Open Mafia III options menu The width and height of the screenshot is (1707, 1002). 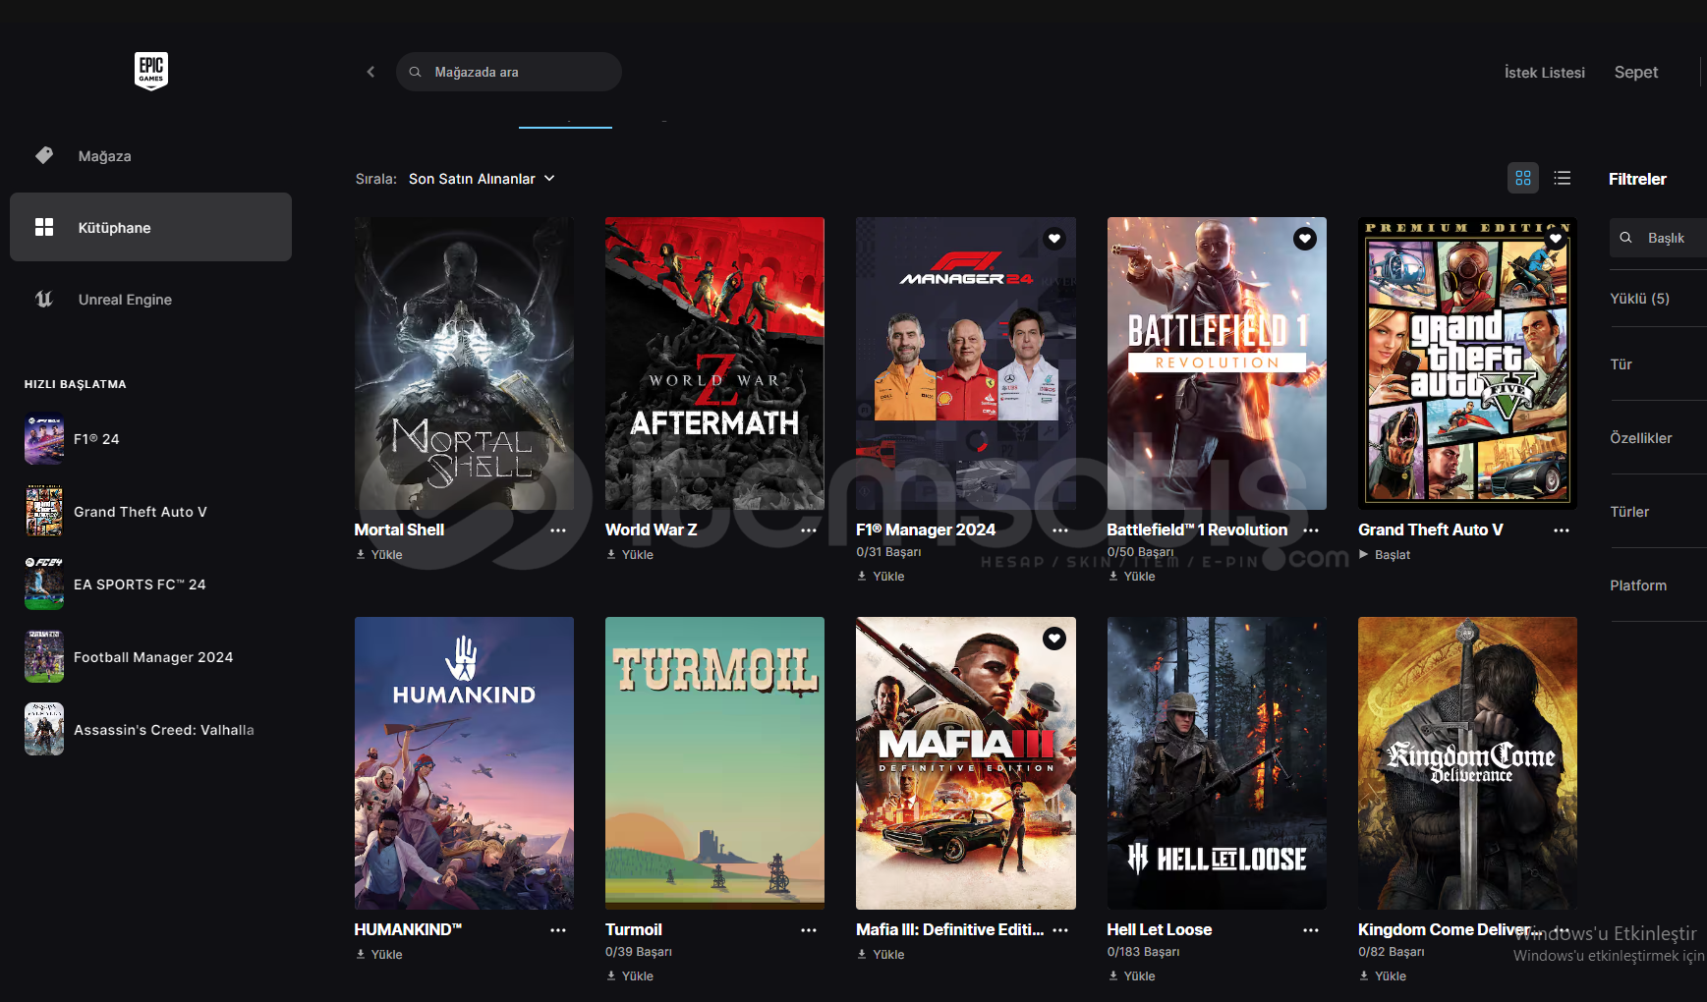point(1060,930)
